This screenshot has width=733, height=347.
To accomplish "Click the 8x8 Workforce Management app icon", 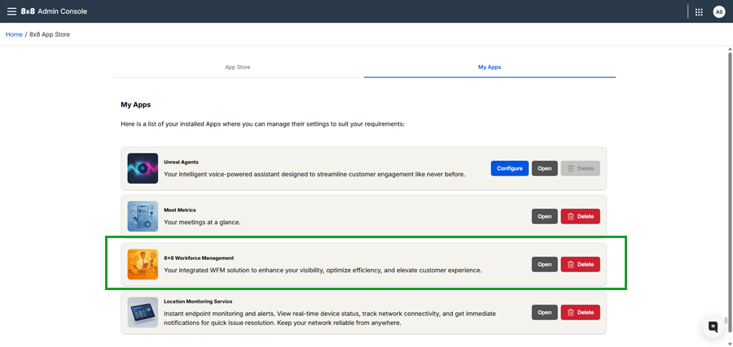I will (x=143, y=264).
